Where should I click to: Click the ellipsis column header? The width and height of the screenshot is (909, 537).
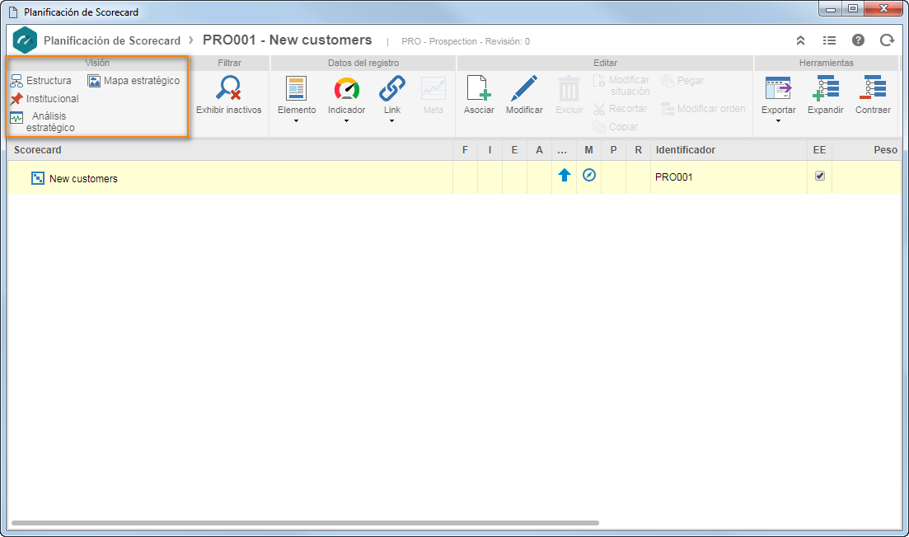coord(564,150)
